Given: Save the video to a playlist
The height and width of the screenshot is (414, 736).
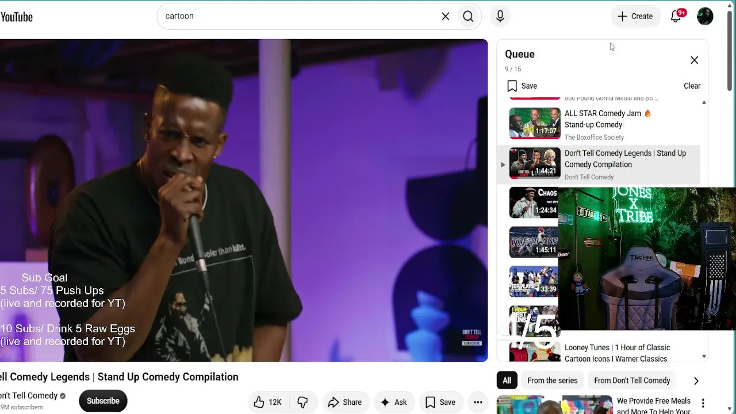Looking at the screenshot, I should 440,402.
